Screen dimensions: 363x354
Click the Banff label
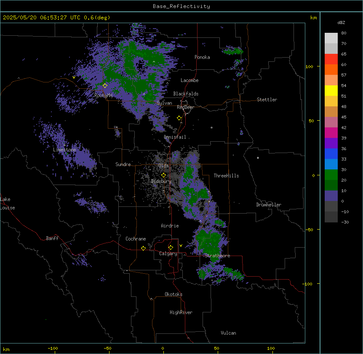(52, 238)
